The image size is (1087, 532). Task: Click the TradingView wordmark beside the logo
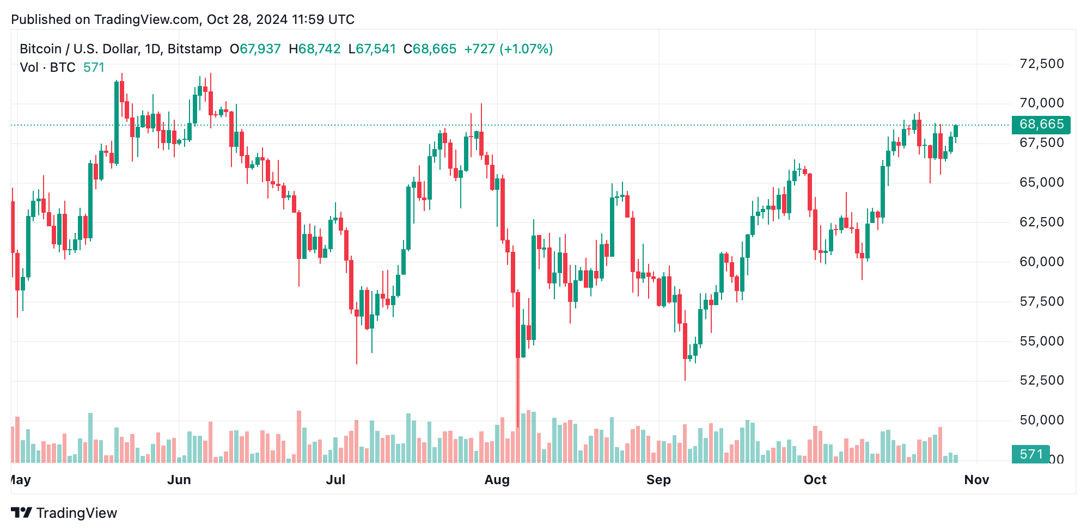[x=77, y=513]
